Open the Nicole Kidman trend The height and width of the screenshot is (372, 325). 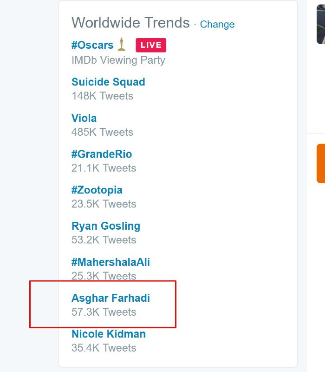tap(109, 334)
